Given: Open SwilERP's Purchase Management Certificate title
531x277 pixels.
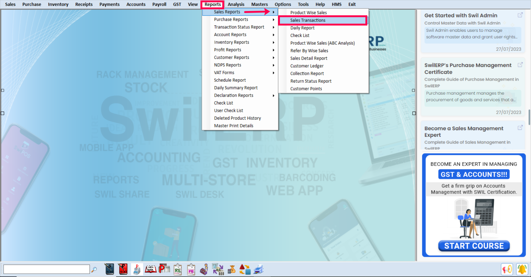Looking at the screenshot, I should pos(468,68).
